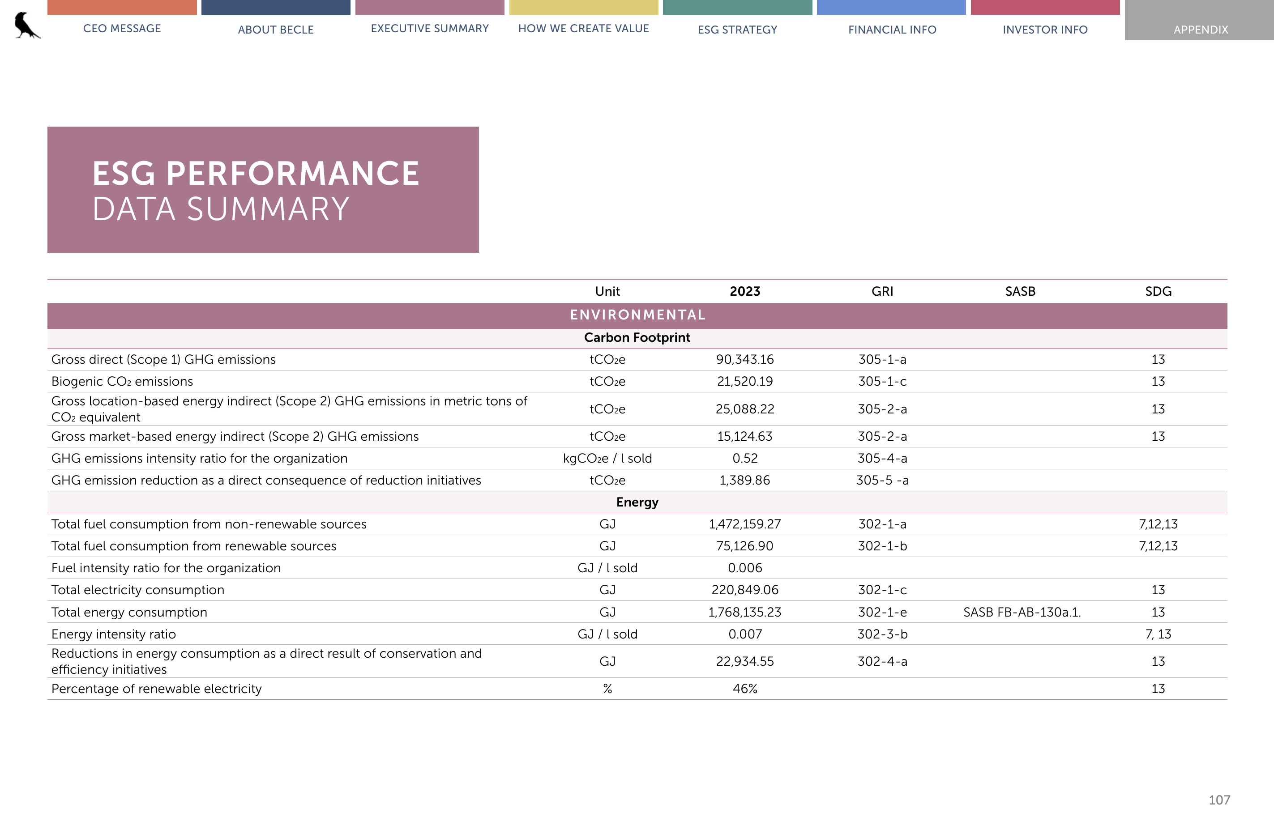
Task: Click the SDG column header
Action: click(1159, 291)
